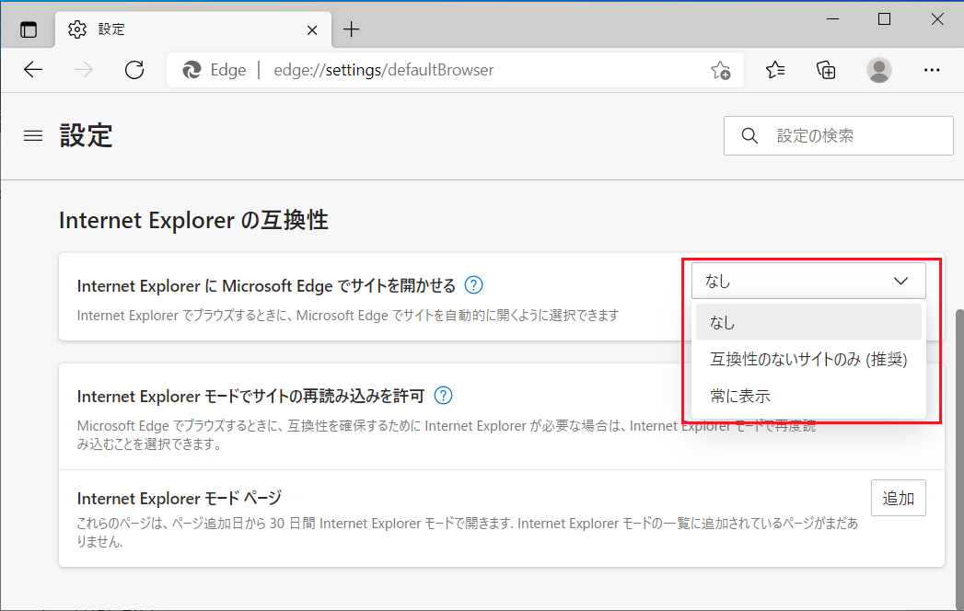Click the Internet Explorer モード ページ label

pos(179,498)
